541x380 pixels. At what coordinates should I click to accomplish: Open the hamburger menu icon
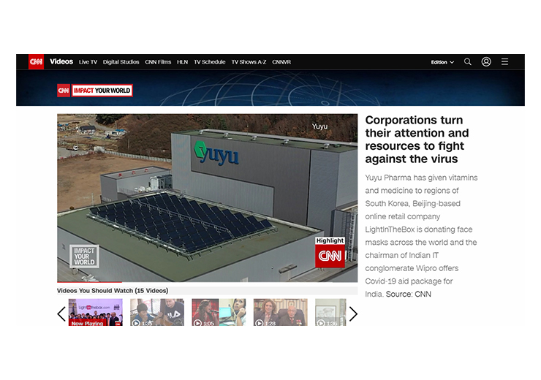pos(504,62)
